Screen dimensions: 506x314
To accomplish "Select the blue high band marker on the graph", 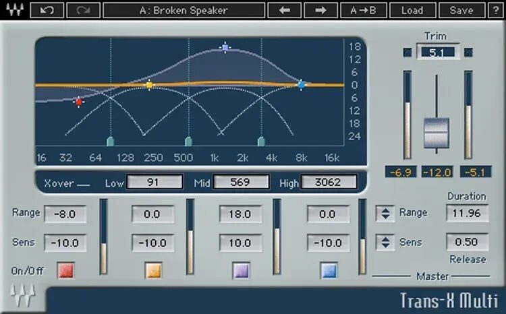I will tap(301, 85).
